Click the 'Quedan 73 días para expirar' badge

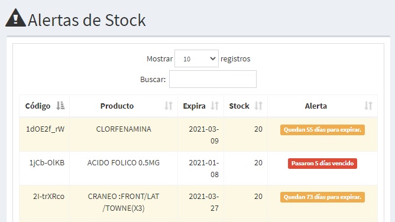322,197
